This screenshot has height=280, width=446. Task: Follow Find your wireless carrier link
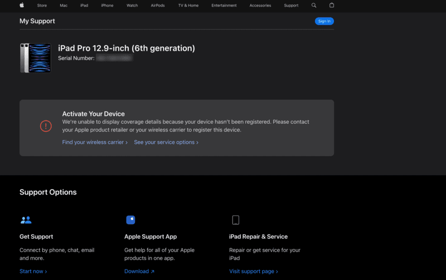pyautogui.click(x=95, y=142)
